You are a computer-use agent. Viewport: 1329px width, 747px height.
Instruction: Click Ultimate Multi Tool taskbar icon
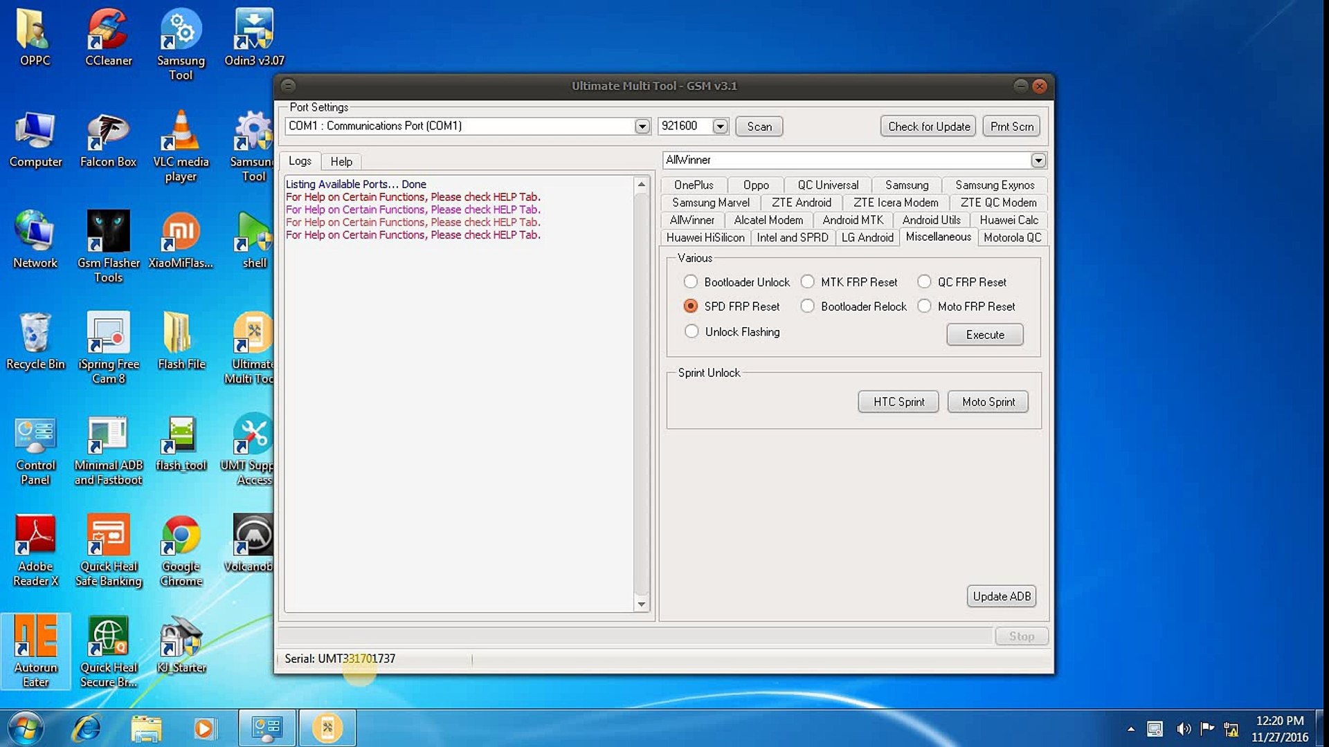(327, 728)
